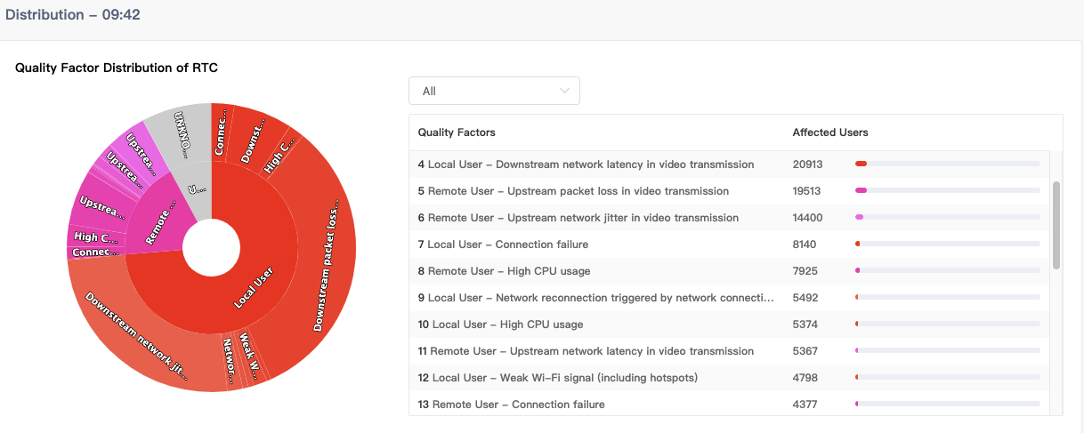Click the pink bar for 14400 affected users
This screenshot has width=1084, height=433.
click(947, 218)
